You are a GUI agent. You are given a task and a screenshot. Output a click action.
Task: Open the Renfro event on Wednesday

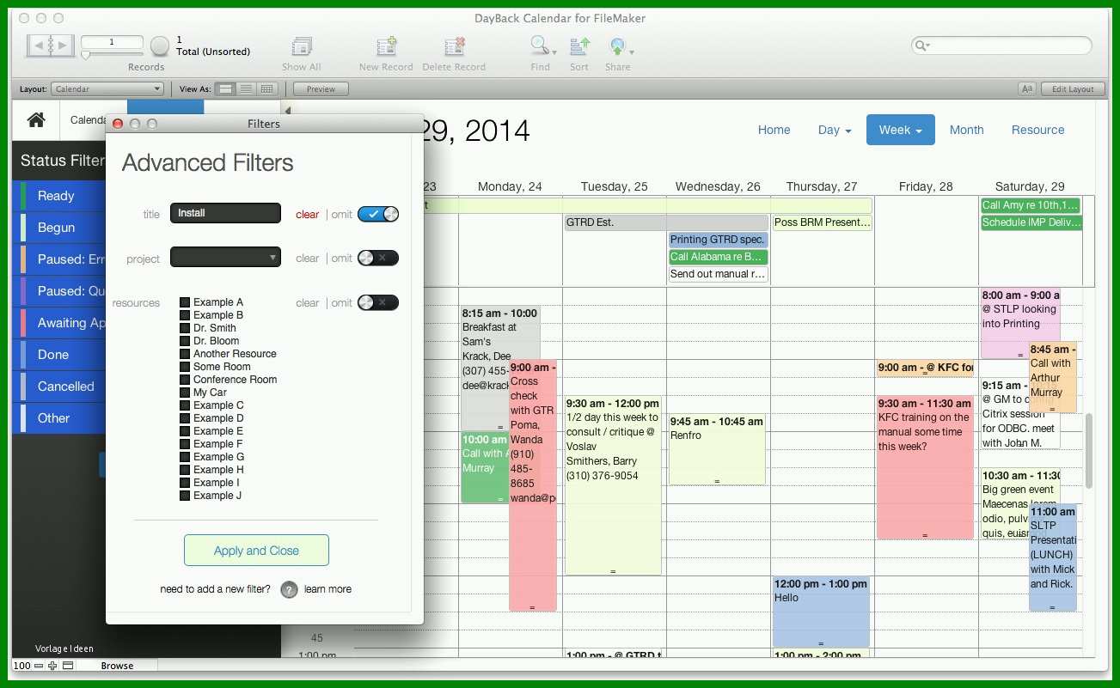[716, 449]
